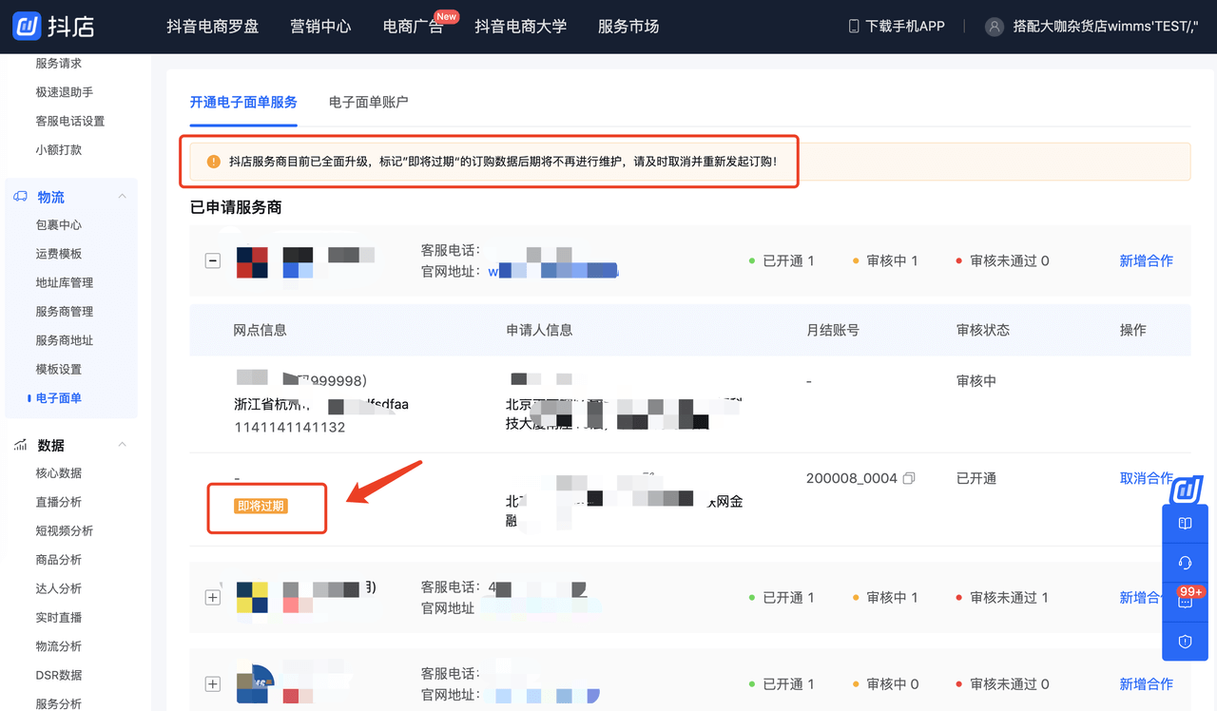The width and height of the screenshot is (1217, 711).
Task: Select 电子面单 in sidebar
Action: click(x=59, y=398)
